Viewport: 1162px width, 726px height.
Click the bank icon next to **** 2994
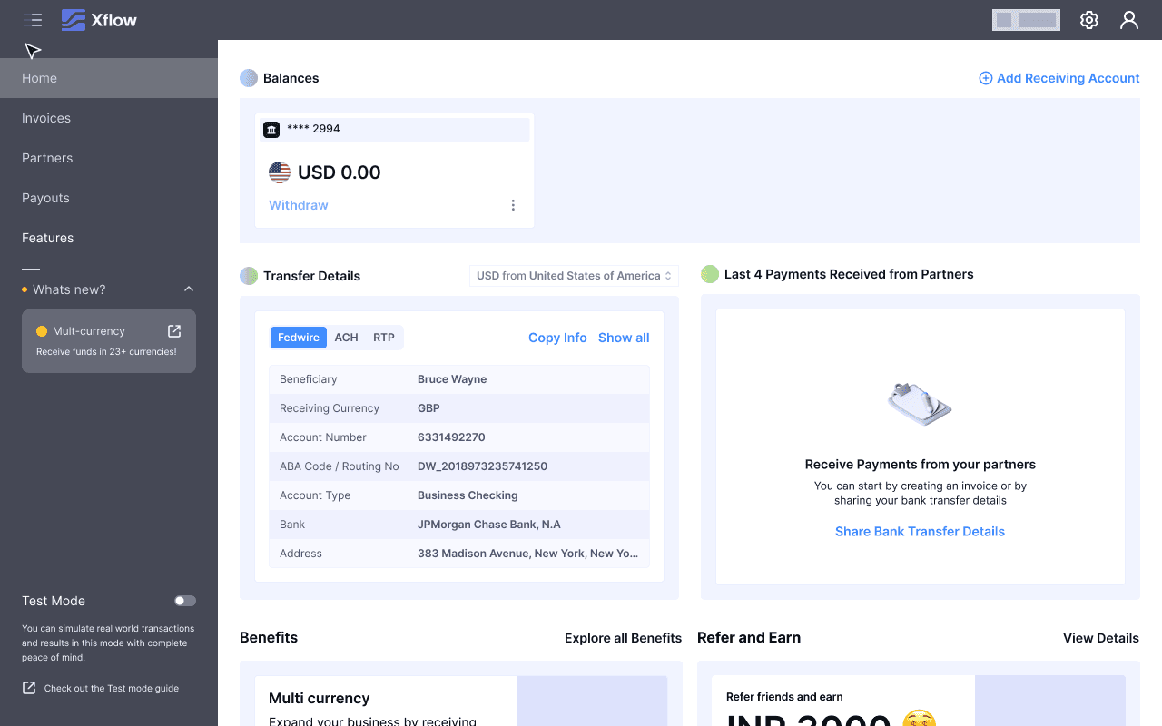271,129
